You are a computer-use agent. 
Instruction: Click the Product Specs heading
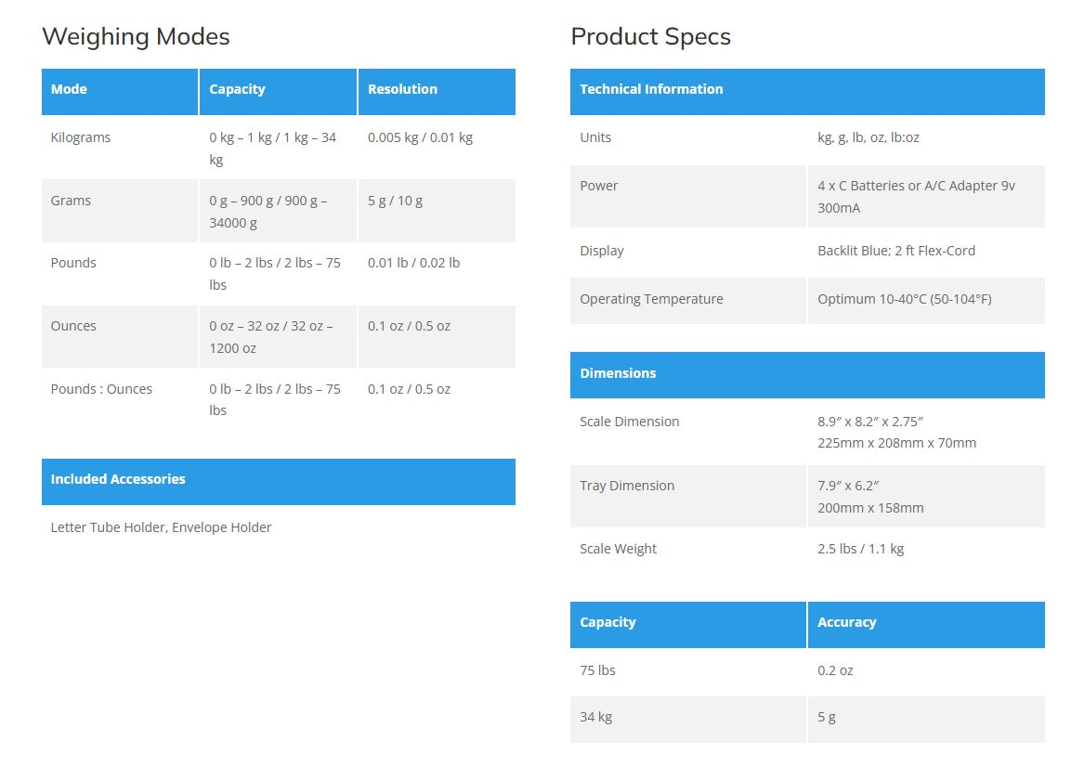point(650,36)
